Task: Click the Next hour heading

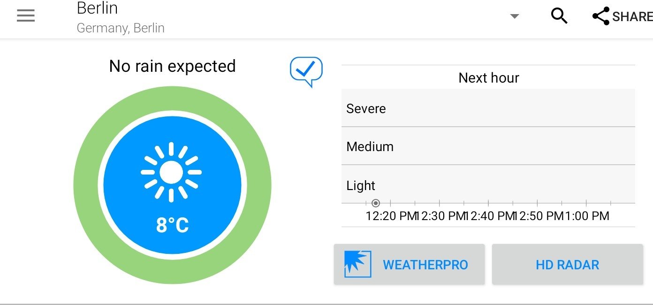Action: [x=488, y=77]
